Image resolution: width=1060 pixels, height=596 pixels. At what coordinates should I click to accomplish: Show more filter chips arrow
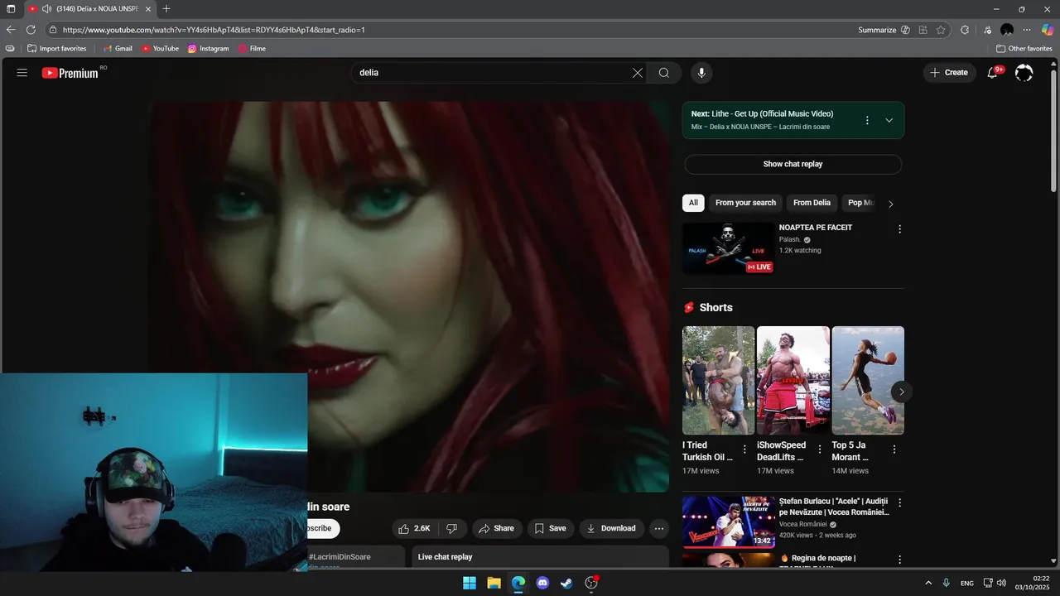[891, 204]
